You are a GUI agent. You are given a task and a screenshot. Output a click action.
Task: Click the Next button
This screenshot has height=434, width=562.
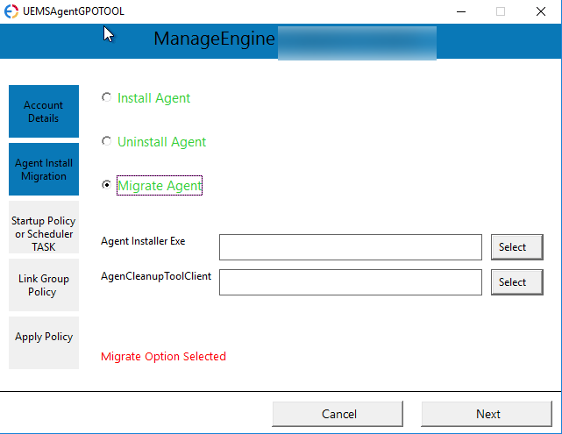pos(487,414)
